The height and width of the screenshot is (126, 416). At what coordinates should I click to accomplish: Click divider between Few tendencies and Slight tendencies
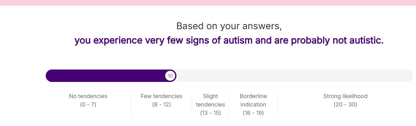(x=192, y=105)
